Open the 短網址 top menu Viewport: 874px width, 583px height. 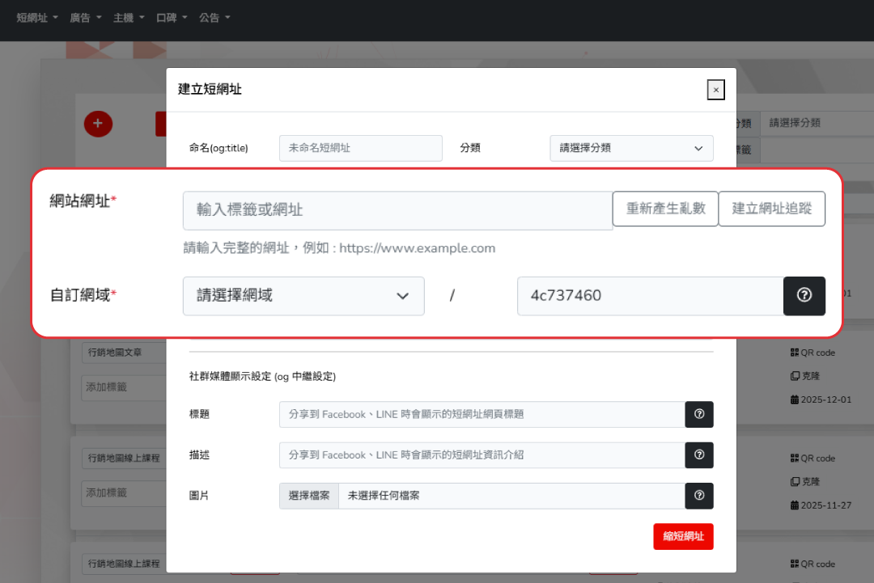(x=37, y=18)
